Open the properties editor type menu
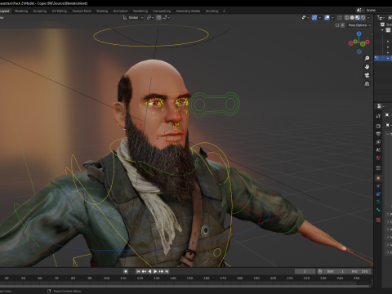 (381, 106)
